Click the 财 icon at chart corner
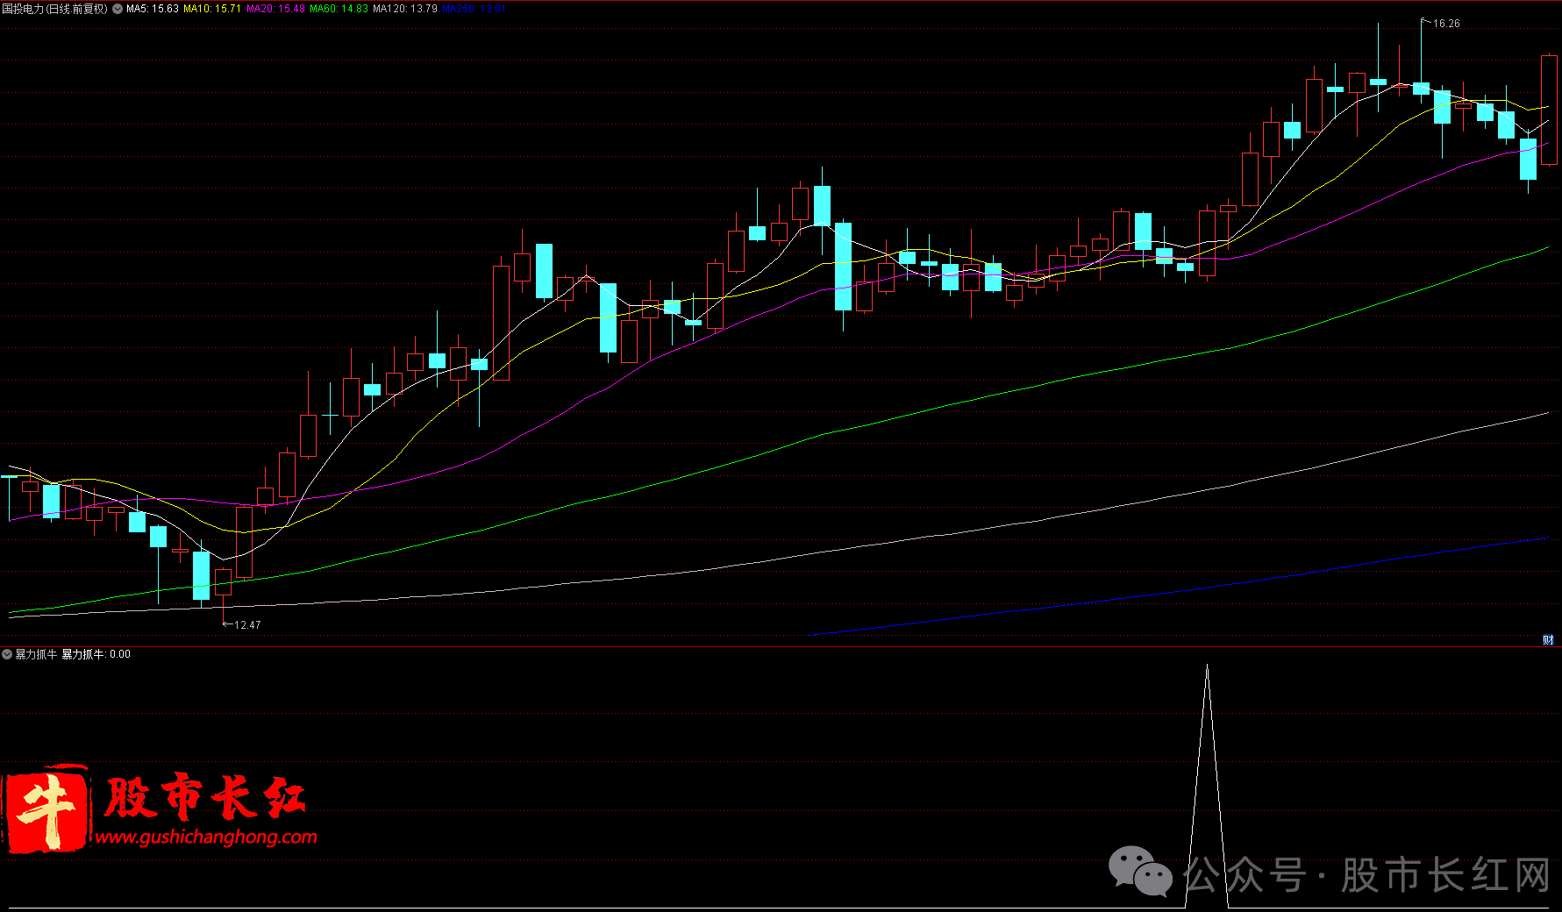Screen dimensions: 1562x912 click(1548, 639)
